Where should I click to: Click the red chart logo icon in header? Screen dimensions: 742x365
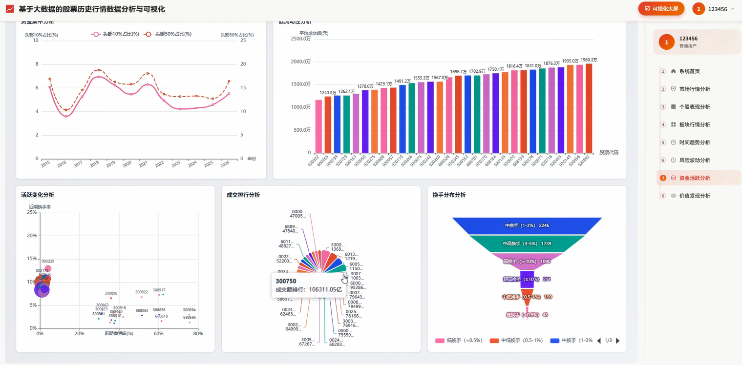10,9
